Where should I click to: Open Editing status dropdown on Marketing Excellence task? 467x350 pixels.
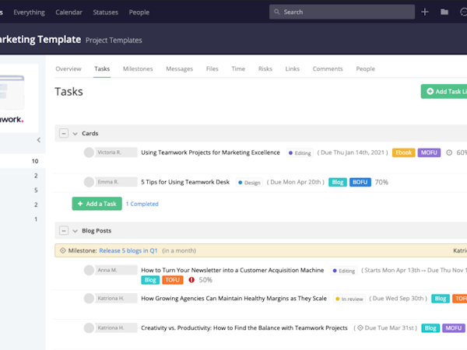click(x=300, y=153)
